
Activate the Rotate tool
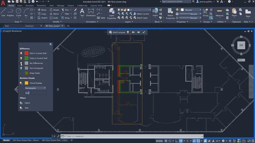coord(54,10)
